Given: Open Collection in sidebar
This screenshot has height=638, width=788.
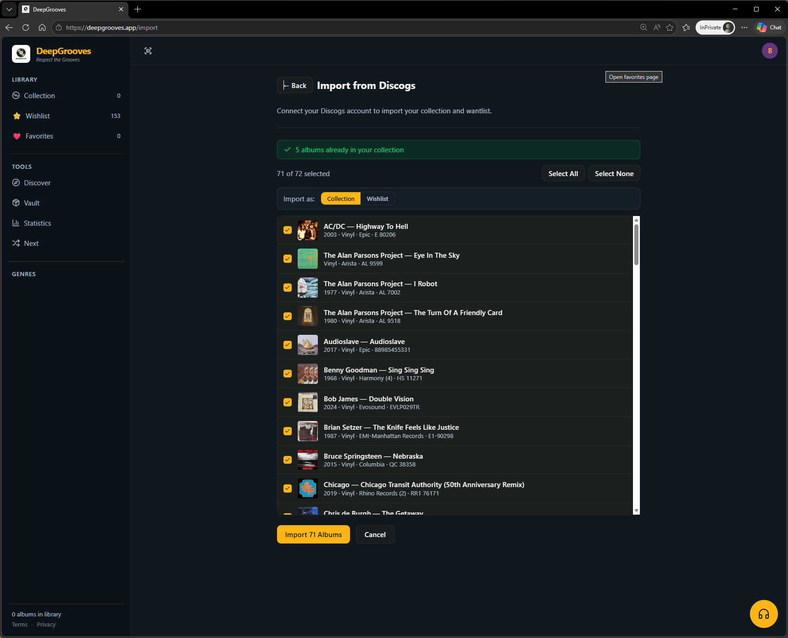Looking at the screenshot, I should [x=66, y=95].
